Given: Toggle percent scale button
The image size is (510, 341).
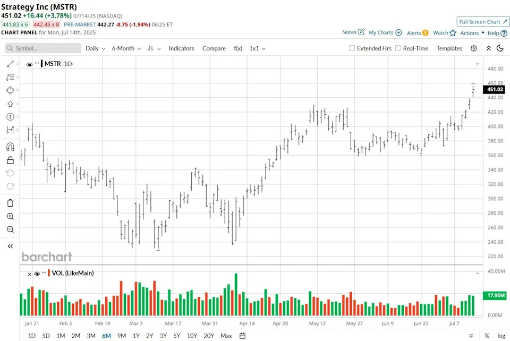Looking at the screenshot, I should 487,336.
